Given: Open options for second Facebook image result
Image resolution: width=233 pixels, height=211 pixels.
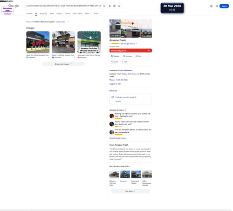Looking at the screenshot, I should point(74,58).
